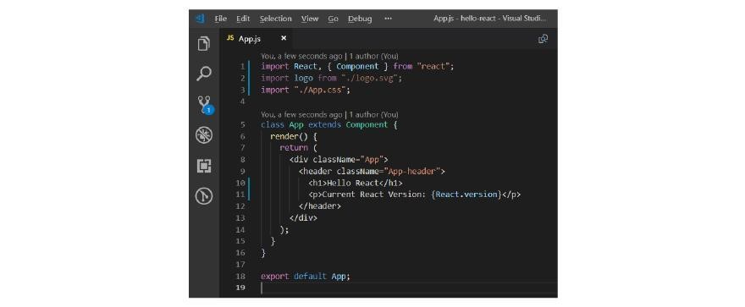Click React.version expression on line 11
The width and height of the screenshot is (745, 307).
466,195
